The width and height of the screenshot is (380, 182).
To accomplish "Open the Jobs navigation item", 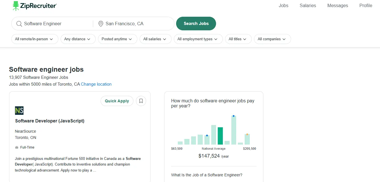I will tap(283, 5).
